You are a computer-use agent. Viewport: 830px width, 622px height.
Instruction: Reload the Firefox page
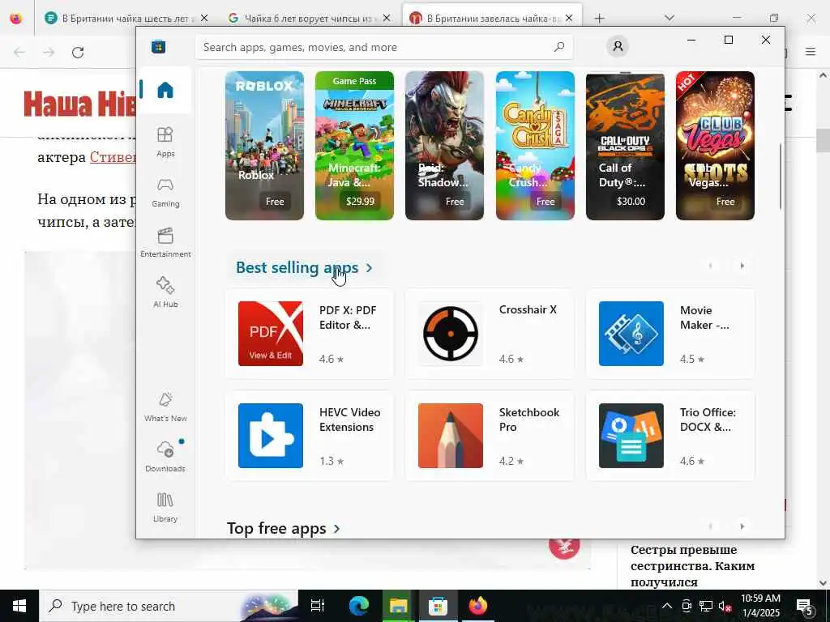(78, 53)
